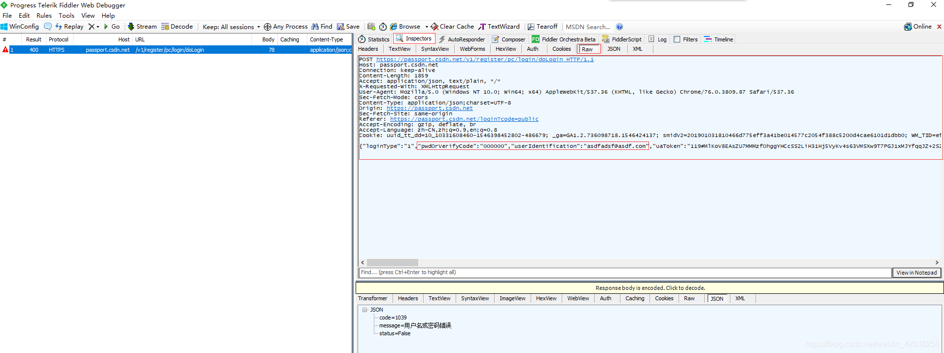Select session 1 passport.csdn.net row
Viewport: 944px width, 353px height.
click(x=176, y=50)
